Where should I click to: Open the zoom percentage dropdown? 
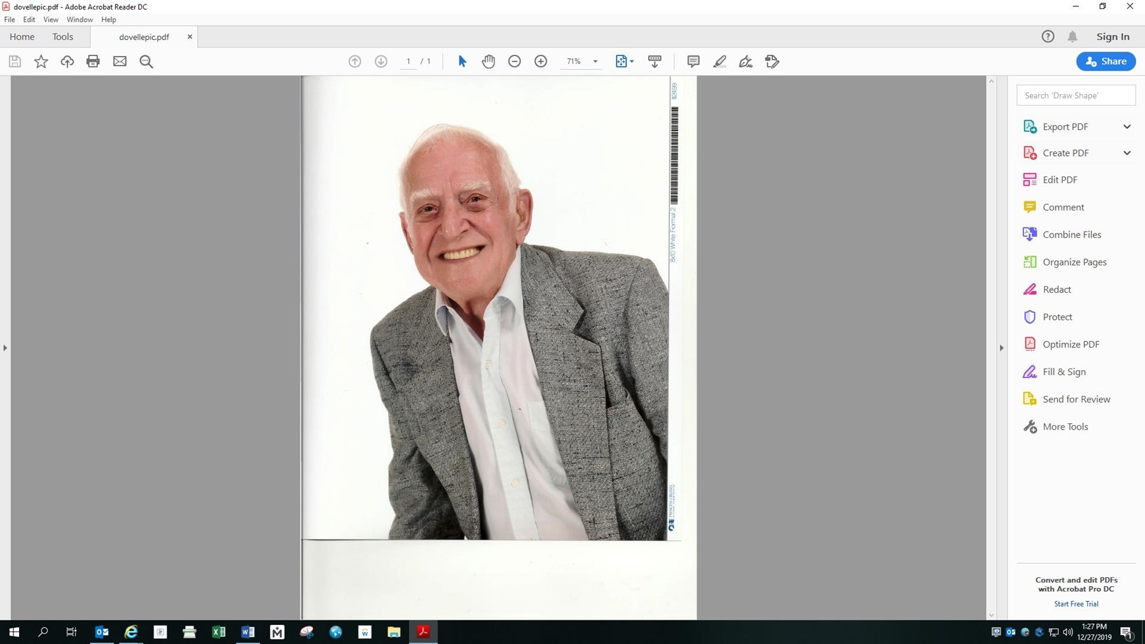click(595, 61)
